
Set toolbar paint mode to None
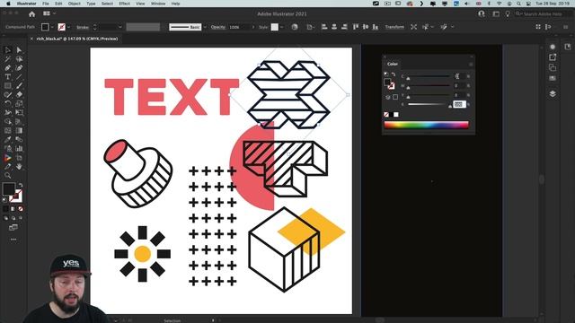coord(21,209)
